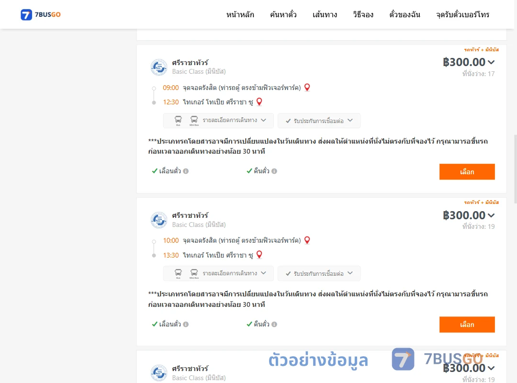Click bus icon in 10:00 trip details

pos(178,273)
